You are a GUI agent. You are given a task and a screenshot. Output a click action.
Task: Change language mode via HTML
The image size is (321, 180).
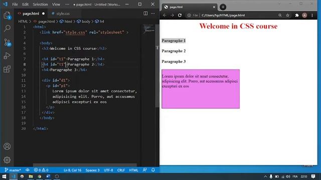133,170
